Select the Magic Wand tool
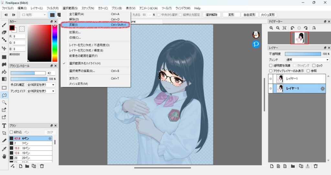The height and width of the screenshot is (175, 331). pos(4,102)
